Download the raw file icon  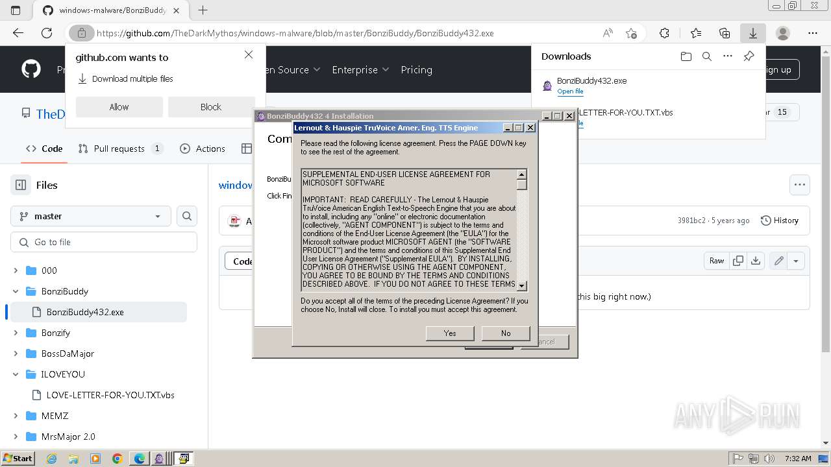(x=755, y=261)
